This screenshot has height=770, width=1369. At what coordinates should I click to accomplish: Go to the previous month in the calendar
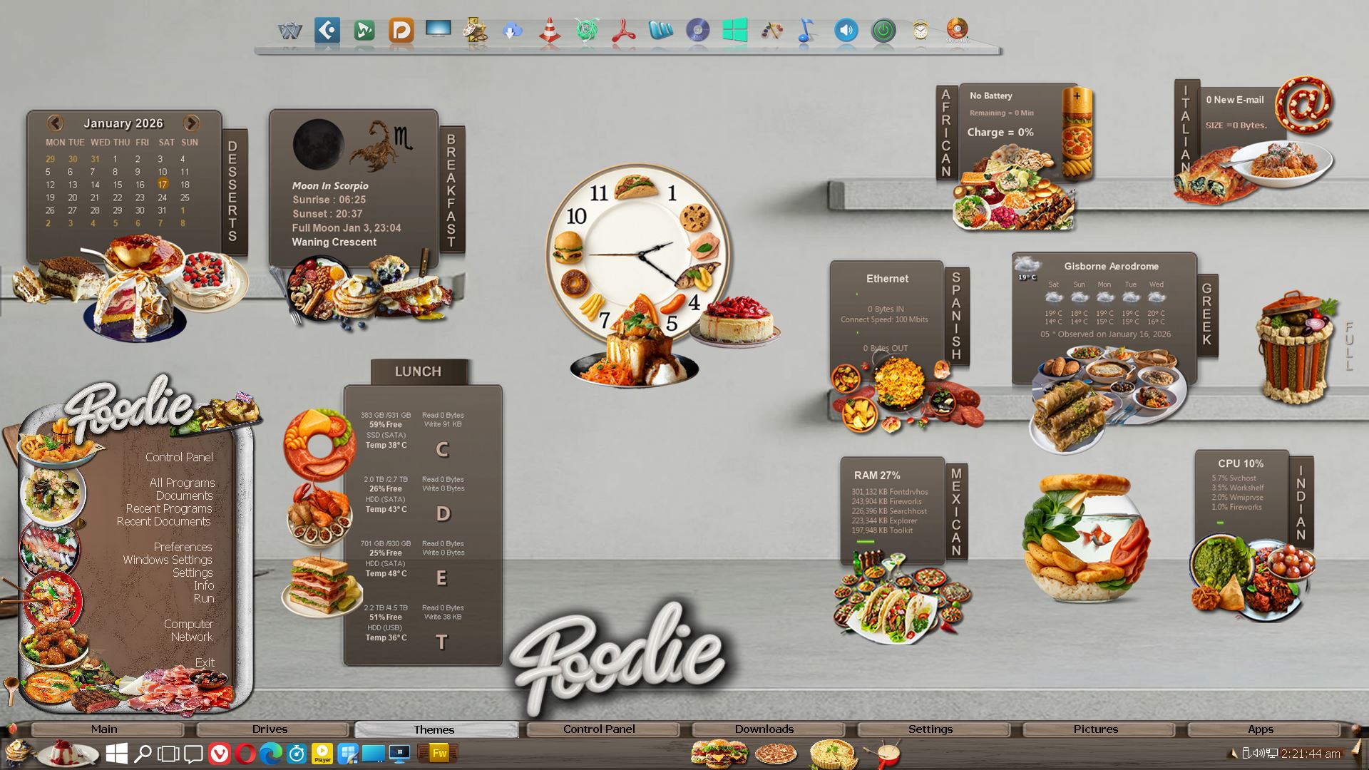click(x=56, y=123)
